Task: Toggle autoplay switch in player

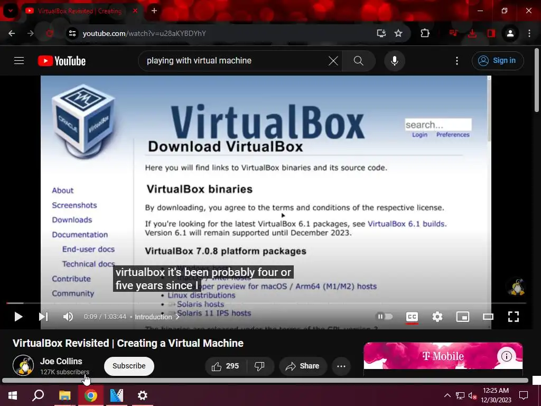Action: 384,317
